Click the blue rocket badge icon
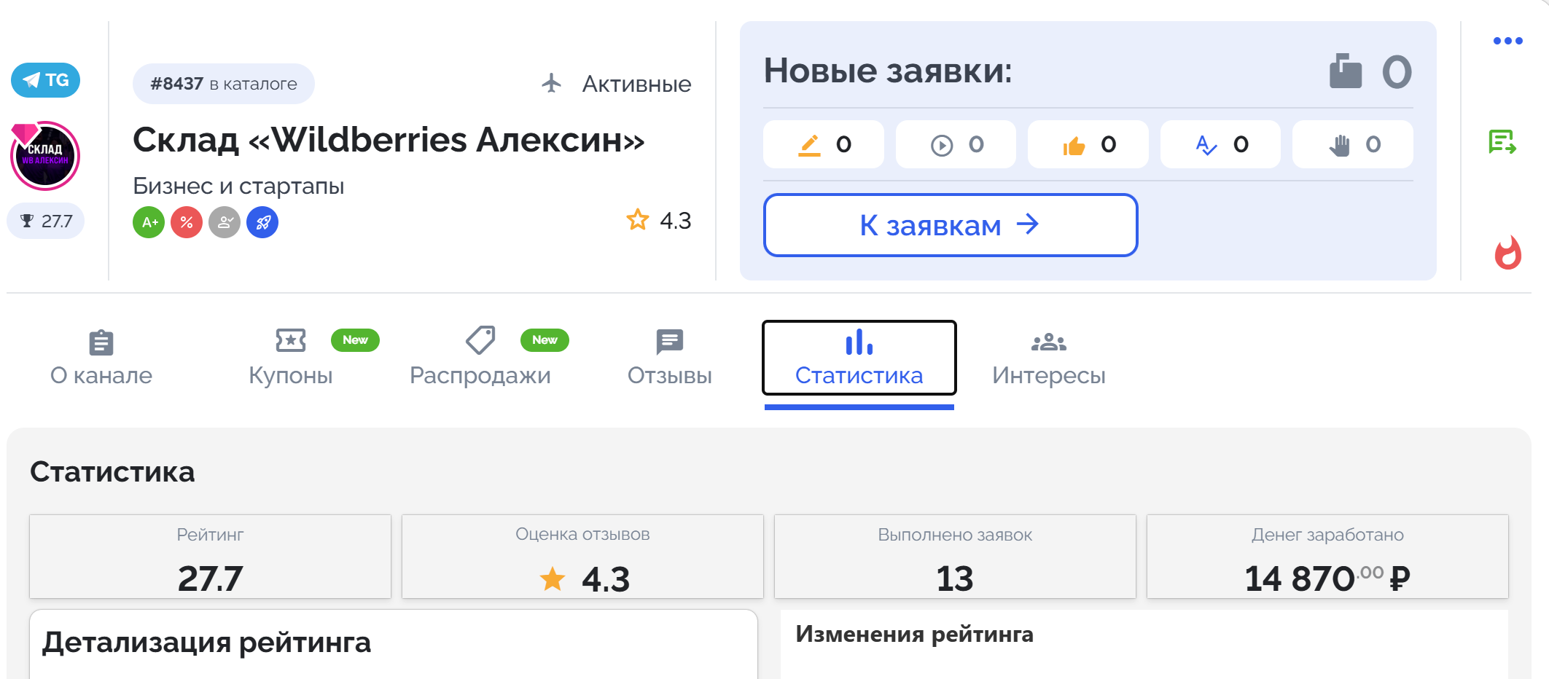 click(x=262, y=222)
